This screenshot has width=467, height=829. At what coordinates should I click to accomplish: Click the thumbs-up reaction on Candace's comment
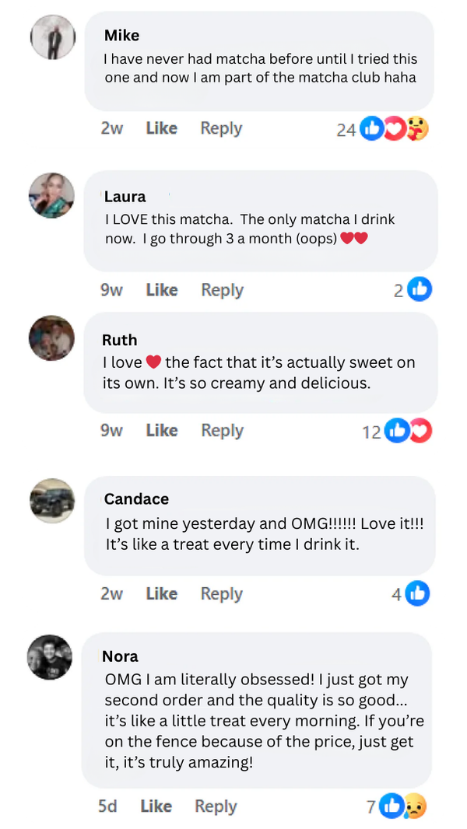[418, 593]
